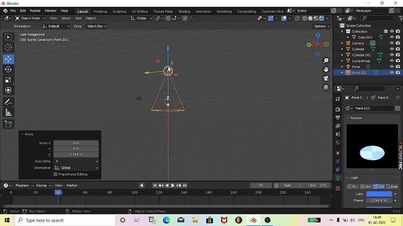Open the Tool properties tab
This screenshot has width=403, height=226.
(x=338, y=99)
